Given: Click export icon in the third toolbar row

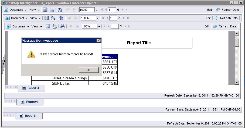Looking at the screenshot, I should pos(55,26).
